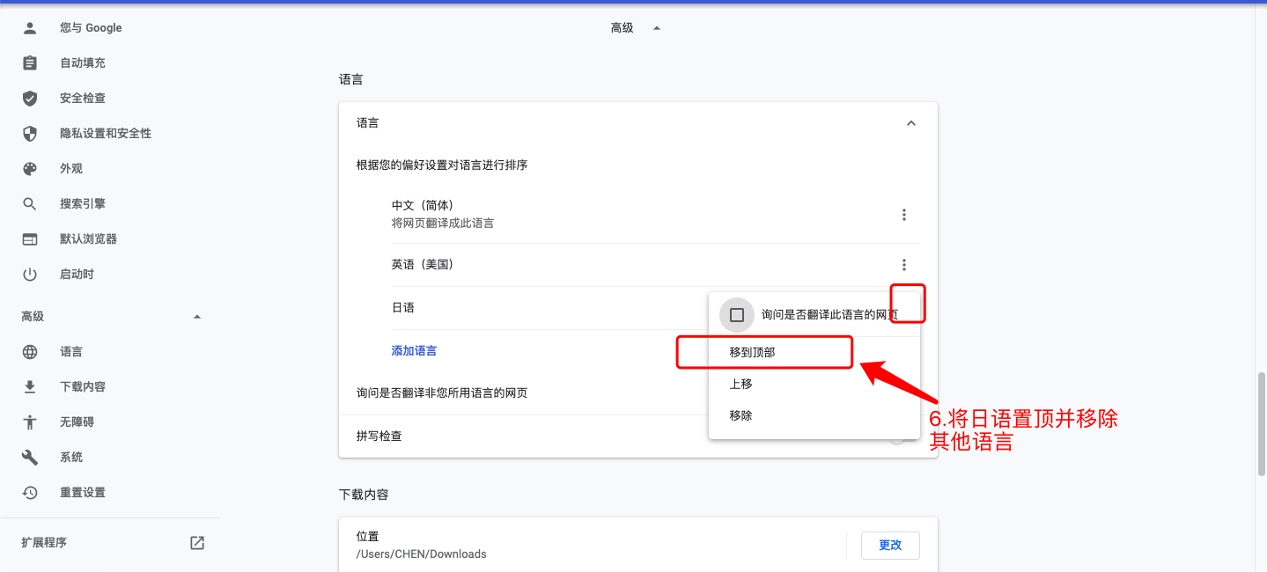
Task: Open the 您与 Google profile section icon
Action: [29, 27]
